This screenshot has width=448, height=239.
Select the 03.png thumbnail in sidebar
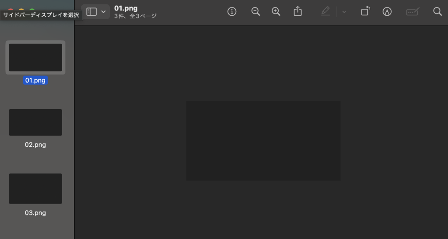(x=35, y=188)
